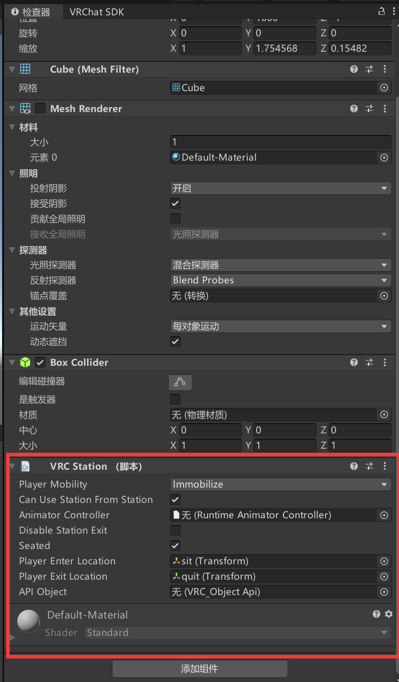Toggle the 接受阴影 checkbox
The width and height of the screenshot is (399, 682).
coord(175,203)
